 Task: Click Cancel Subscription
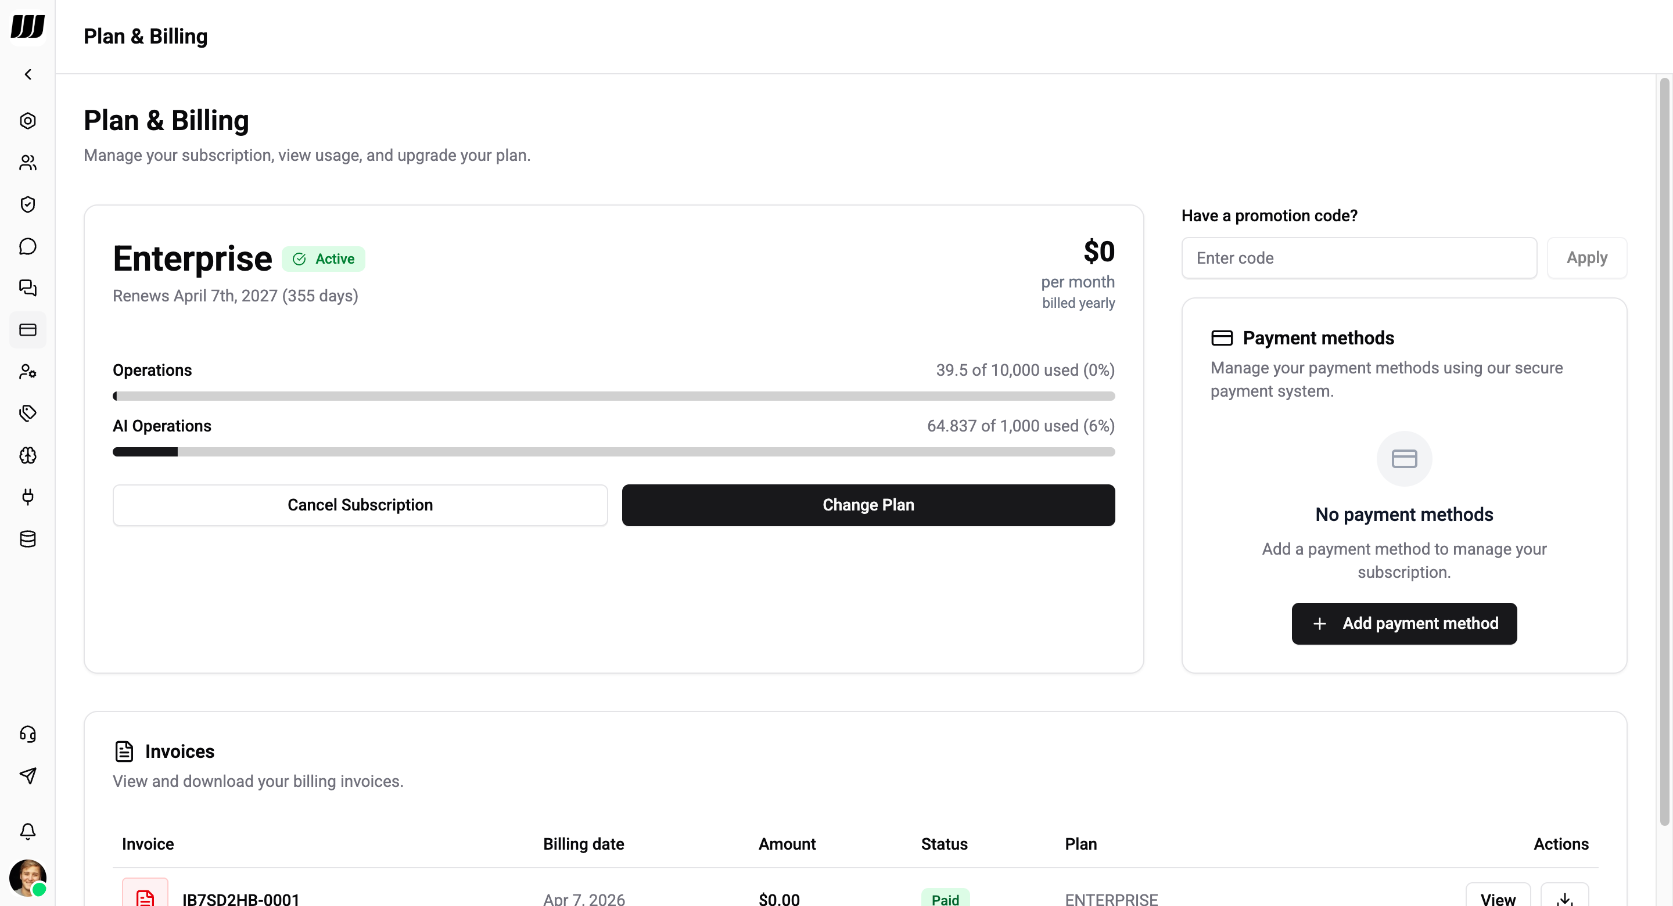(x=360, y=505)
